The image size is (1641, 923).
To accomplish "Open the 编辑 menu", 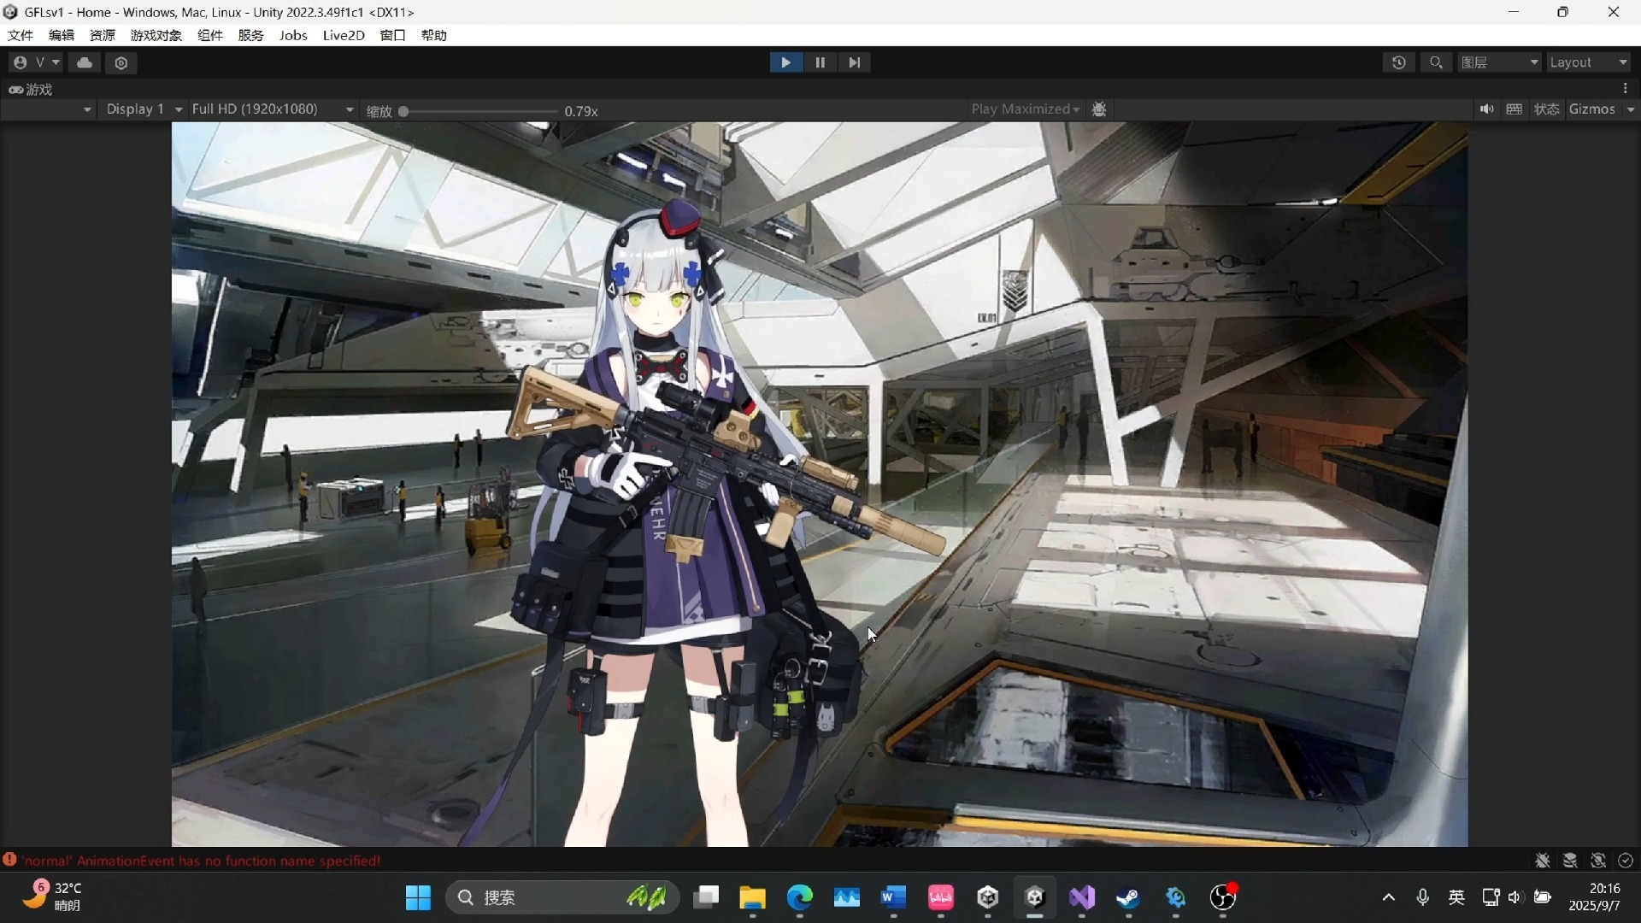I will (62, 35).
